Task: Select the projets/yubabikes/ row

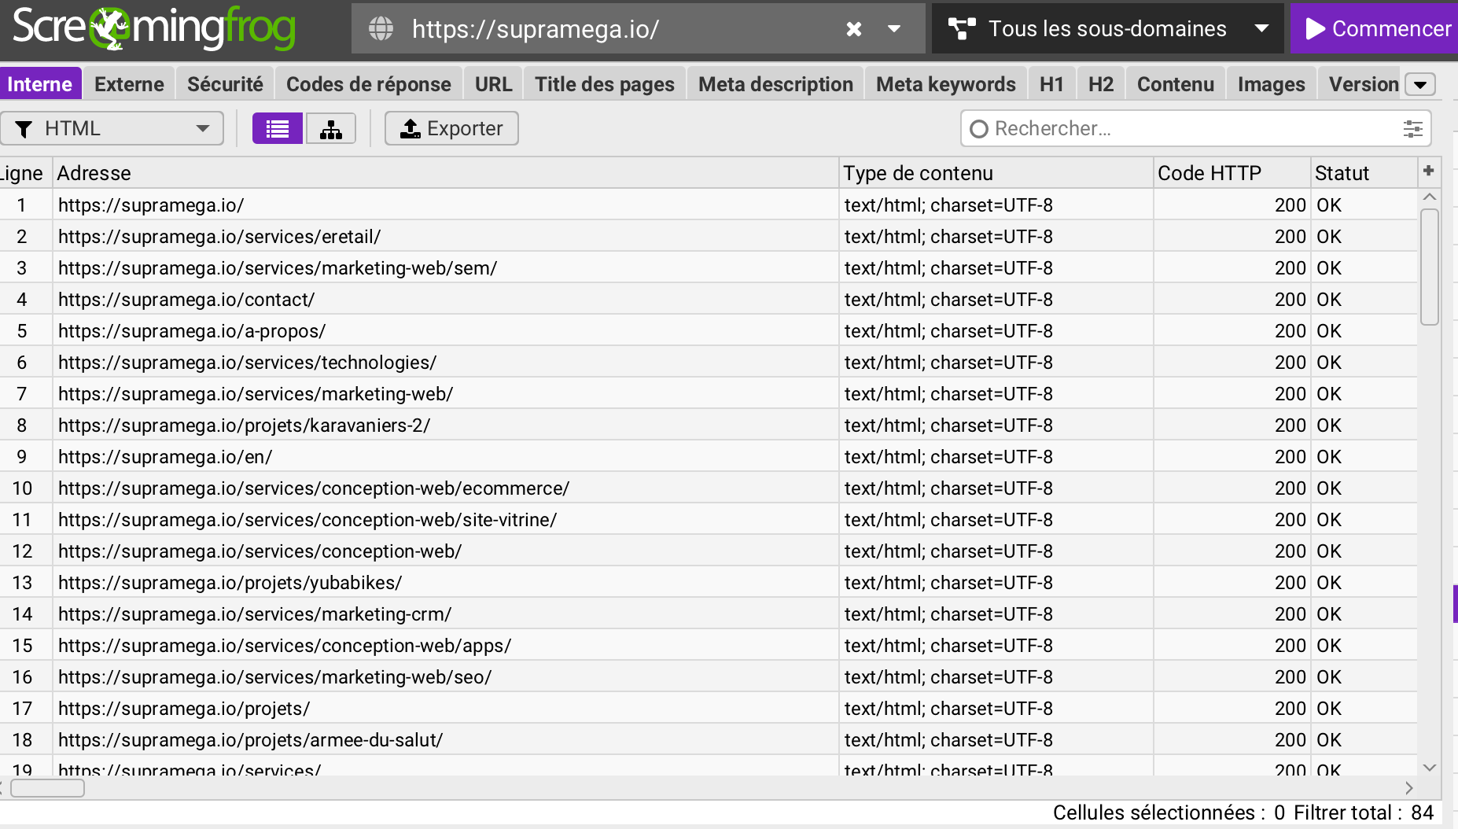Action: [708, 582]
